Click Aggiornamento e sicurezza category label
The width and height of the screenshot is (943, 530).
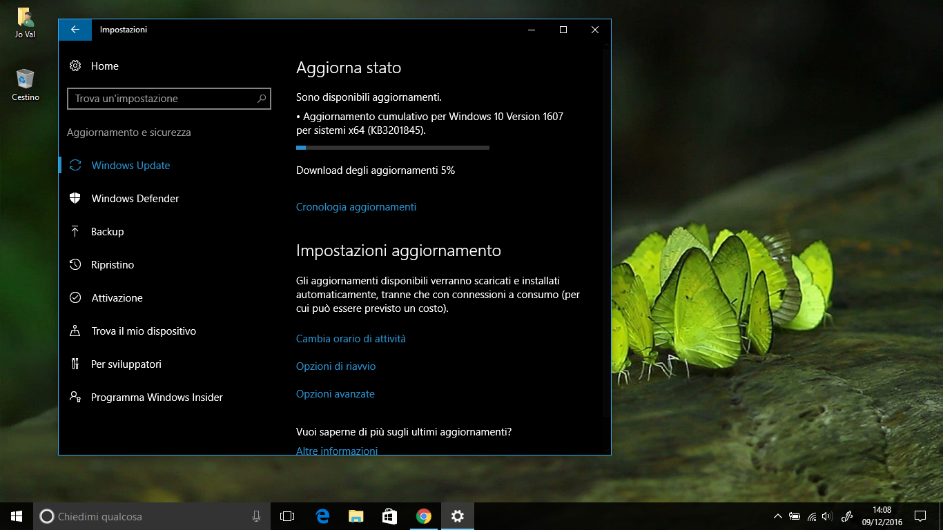coord(129,132)
